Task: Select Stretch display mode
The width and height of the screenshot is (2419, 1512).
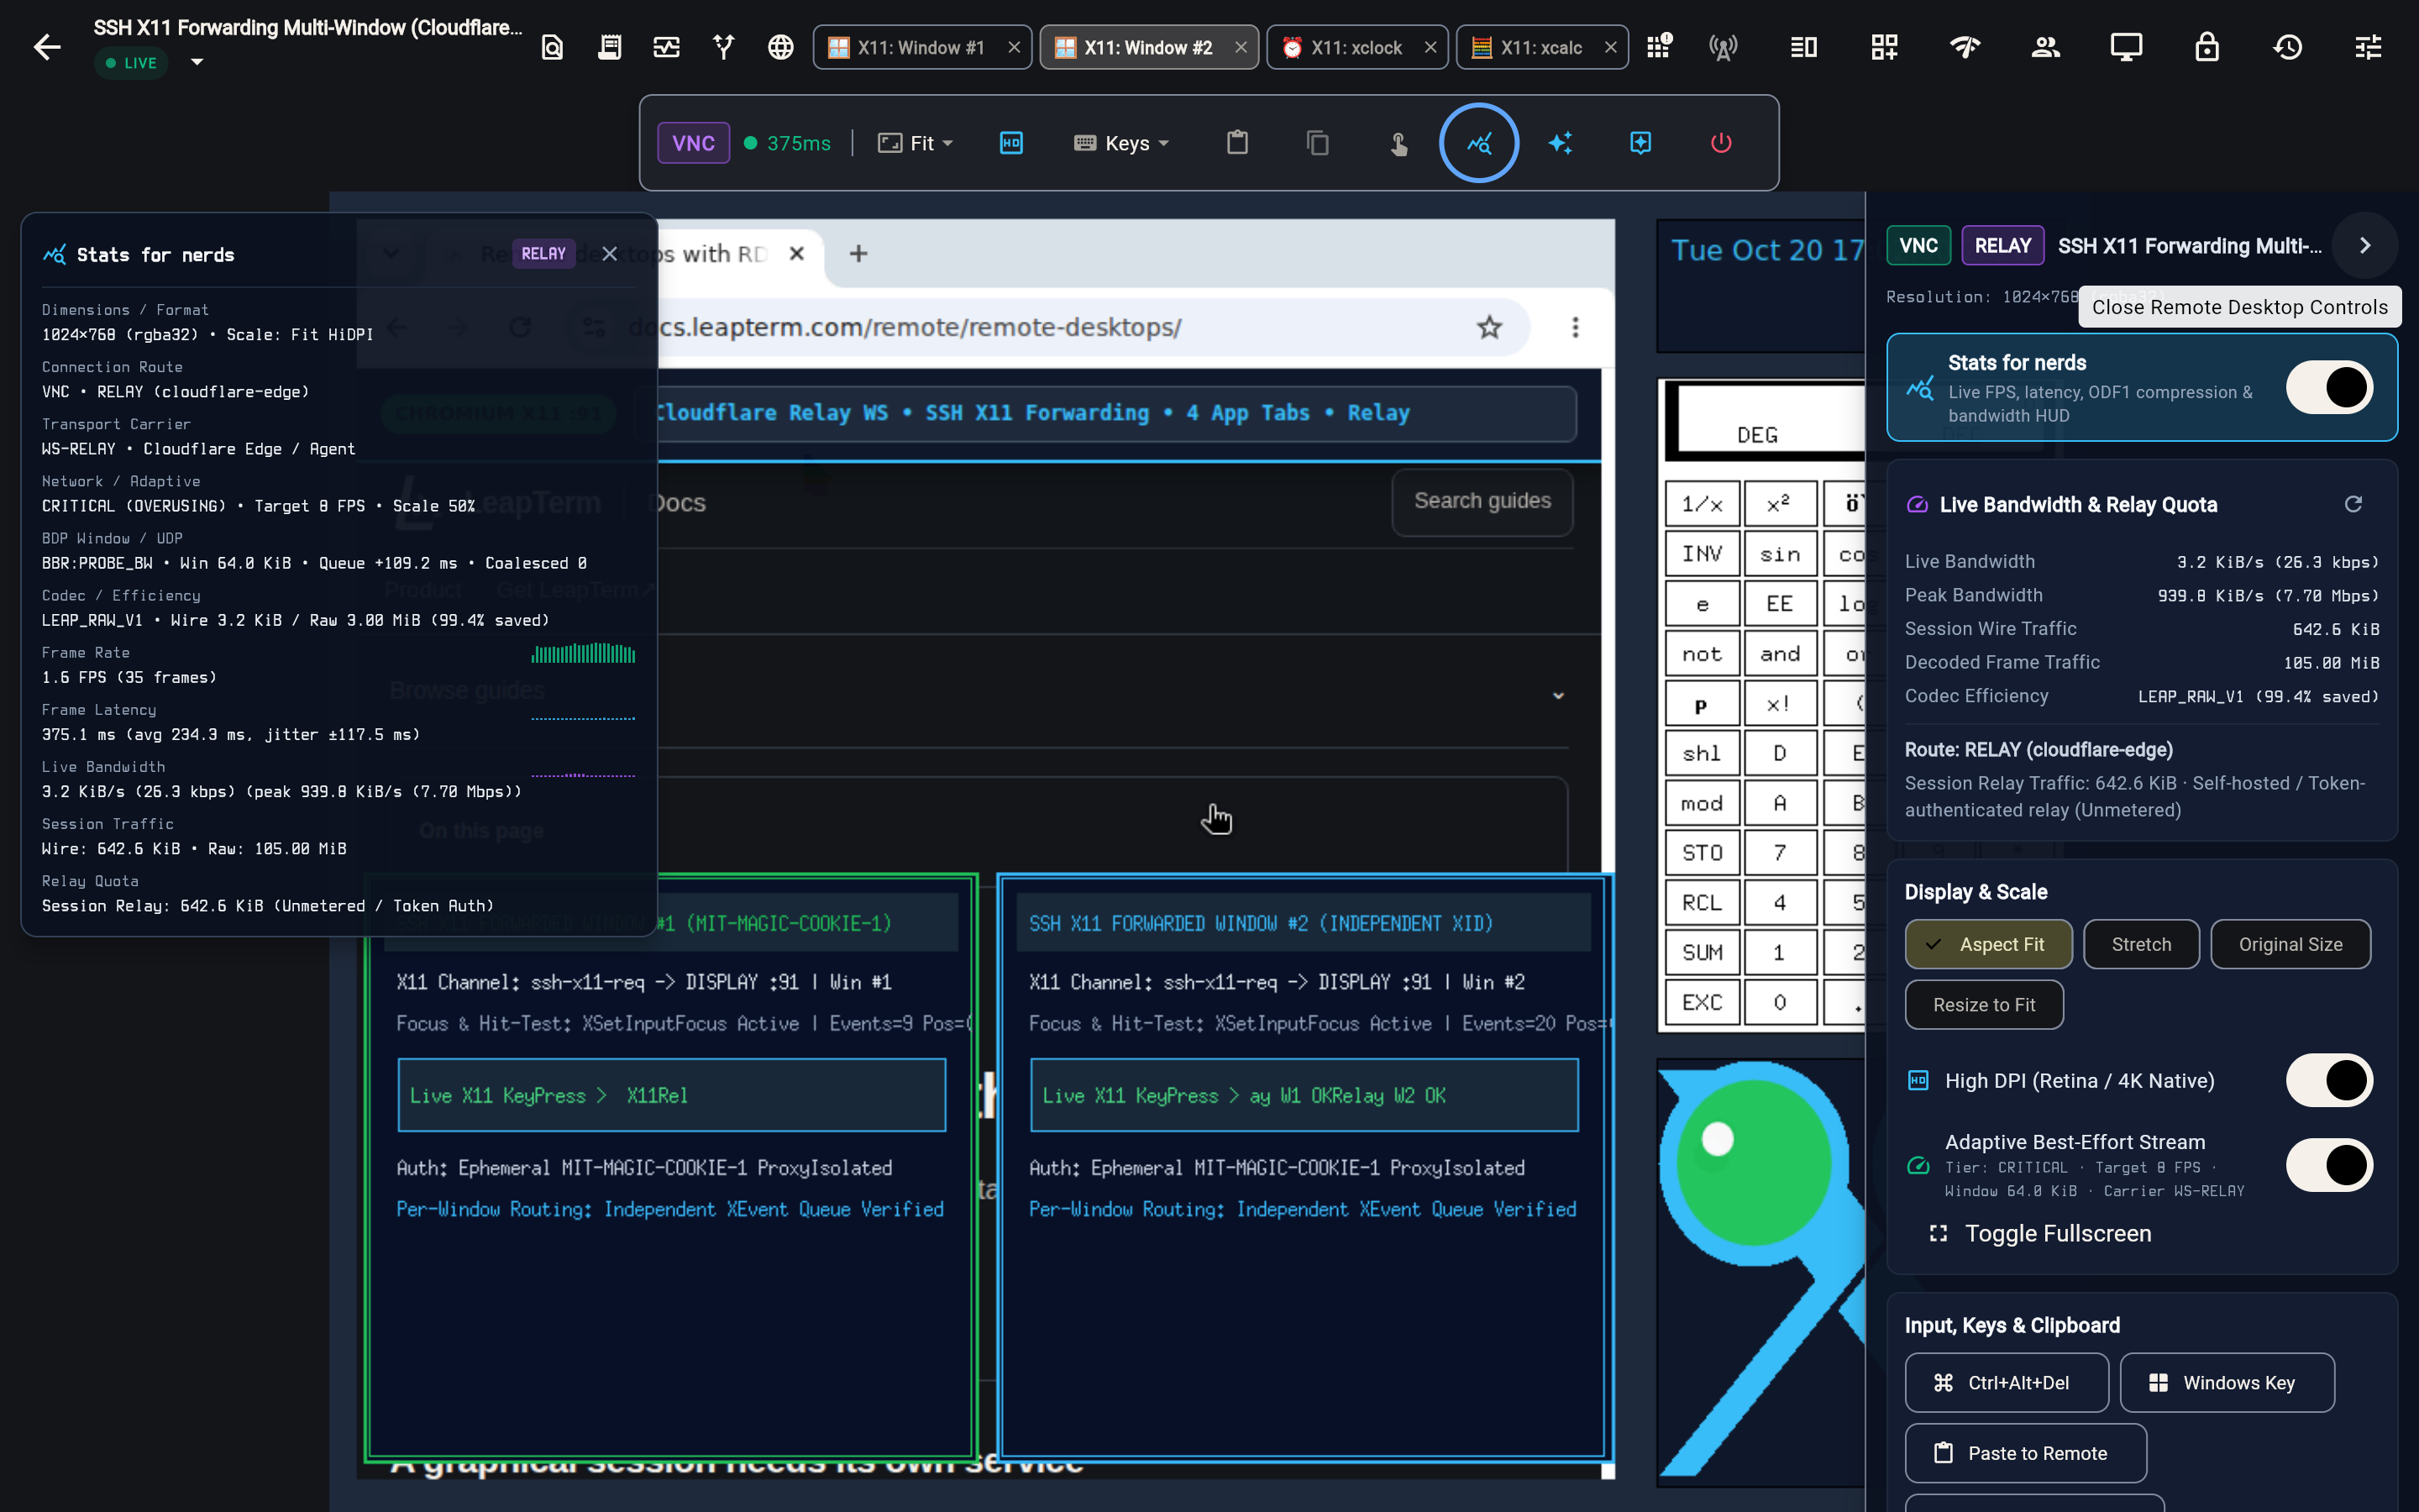Action: [2141, 944]
